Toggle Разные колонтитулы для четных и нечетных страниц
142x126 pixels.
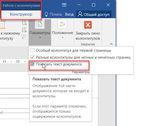pos(32,57)
